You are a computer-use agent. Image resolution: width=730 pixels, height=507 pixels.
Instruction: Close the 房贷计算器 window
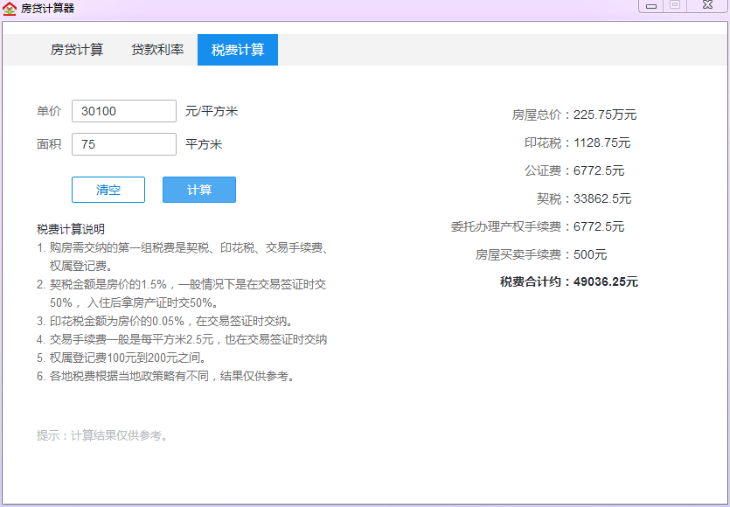click(x=706, y=6)
